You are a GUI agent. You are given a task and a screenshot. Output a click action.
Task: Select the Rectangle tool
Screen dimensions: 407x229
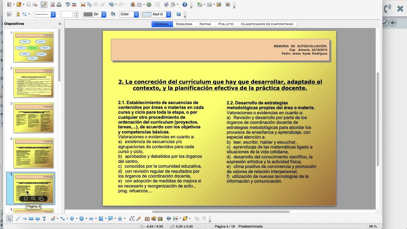click(x=31, y=219)
